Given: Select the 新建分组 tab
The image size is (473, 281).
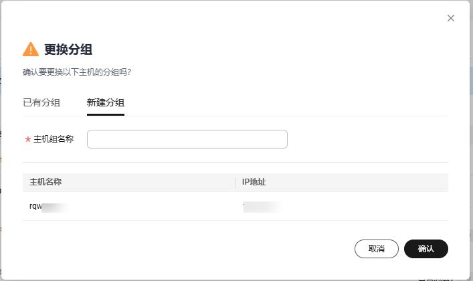Looking at the screenshot, I should click(x=106, y=102).
